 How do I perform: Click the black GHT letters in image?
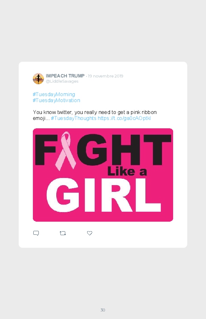click(x=124, y=150)
